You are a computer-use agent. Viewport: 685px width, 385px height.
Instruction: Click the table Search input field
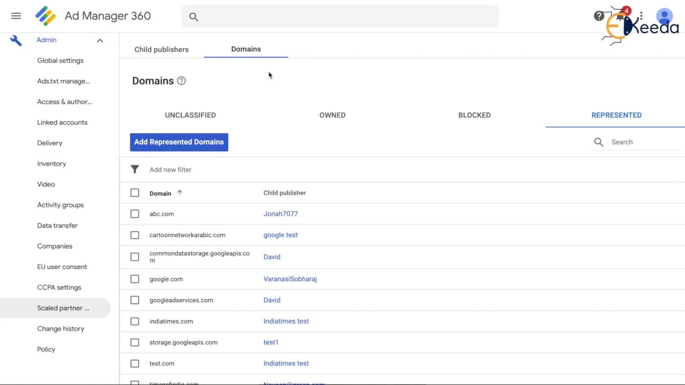point(646,142)
